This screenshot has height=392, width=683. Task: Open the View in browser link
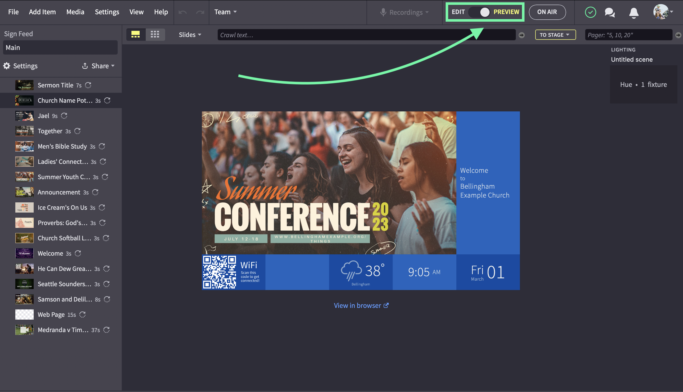pos(361,305)
